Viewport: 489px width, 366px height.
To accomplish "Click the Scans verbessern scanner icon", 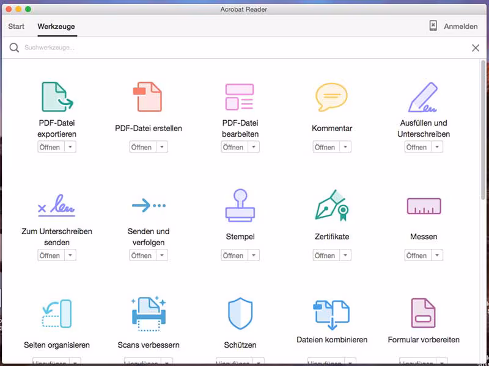I will coord(149,314).
